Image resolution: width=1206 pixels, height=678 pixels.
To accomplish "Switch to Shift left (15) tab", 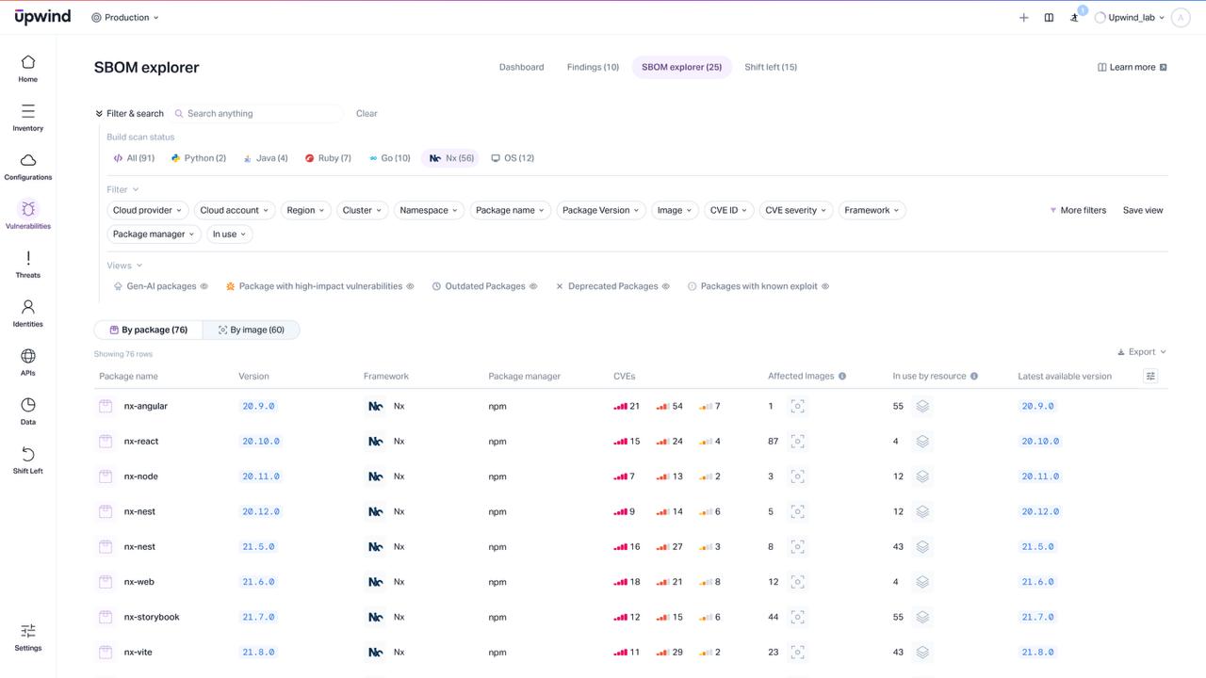I will [x=771, y=67].
